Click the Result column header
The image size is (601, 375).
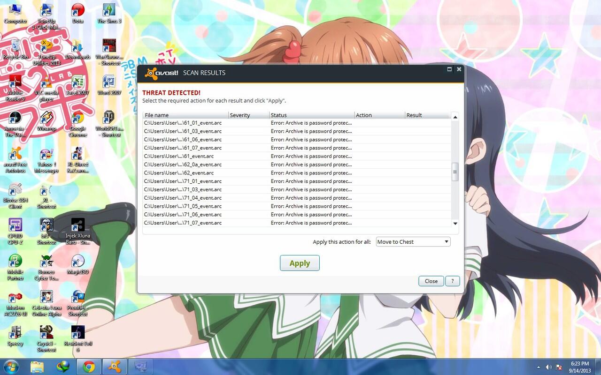427,115
